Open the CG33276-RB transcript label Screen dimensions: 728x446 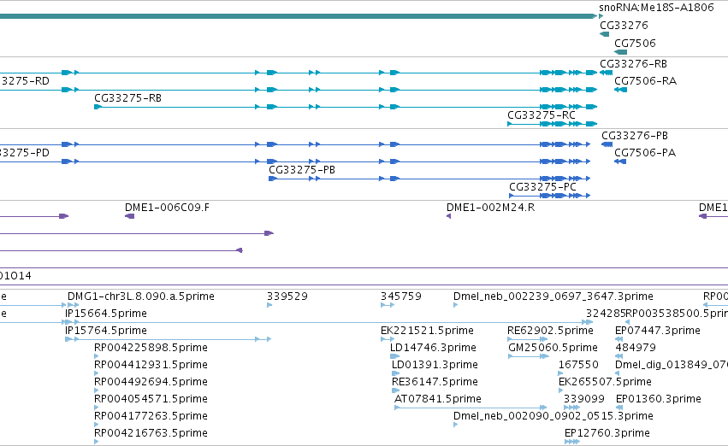[633, 64]
